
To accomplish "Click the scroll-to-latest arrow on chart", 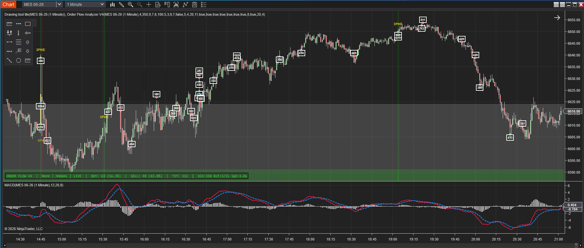I will click(x=557, y=18).
